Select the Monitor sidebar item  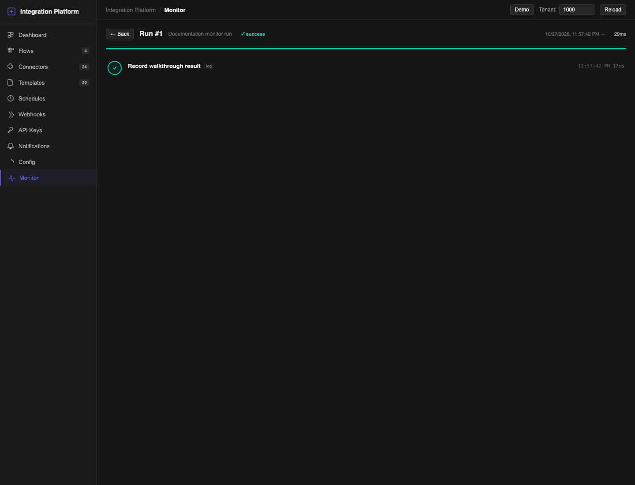coord(49,178)
